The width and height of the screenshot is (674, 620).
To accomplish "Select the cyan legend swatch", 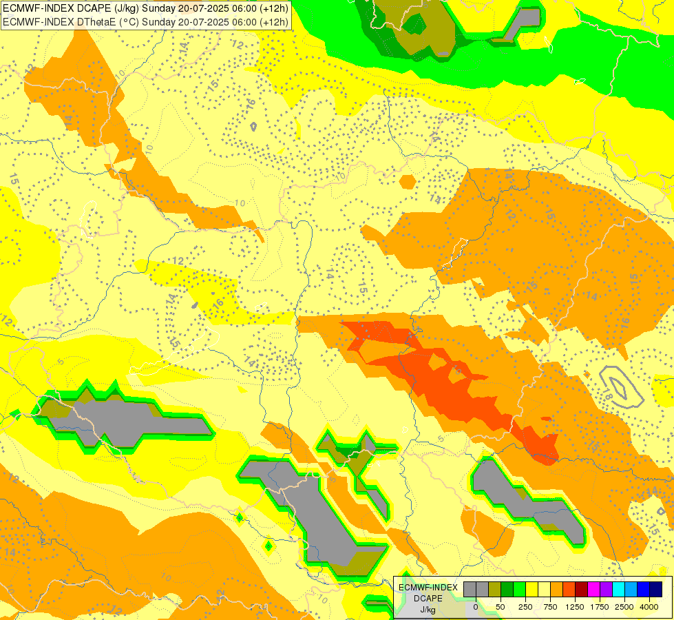I will [x=618, y=590].
